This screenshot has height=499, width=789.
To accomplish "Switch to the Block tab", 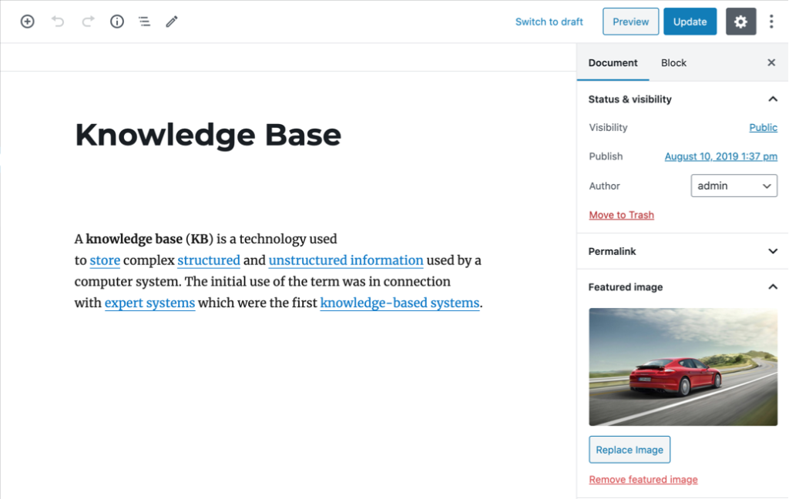I will coord(673,63).
